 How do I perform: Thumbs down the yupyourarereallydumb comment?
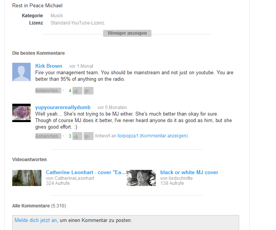[x=89, y=136]
